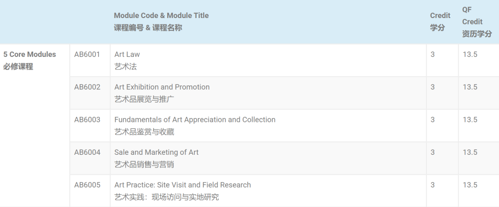Click the 5 Core Modules row header
This screenshot has height=207, width=499.
pyautogui.click(x=30, y=61)
